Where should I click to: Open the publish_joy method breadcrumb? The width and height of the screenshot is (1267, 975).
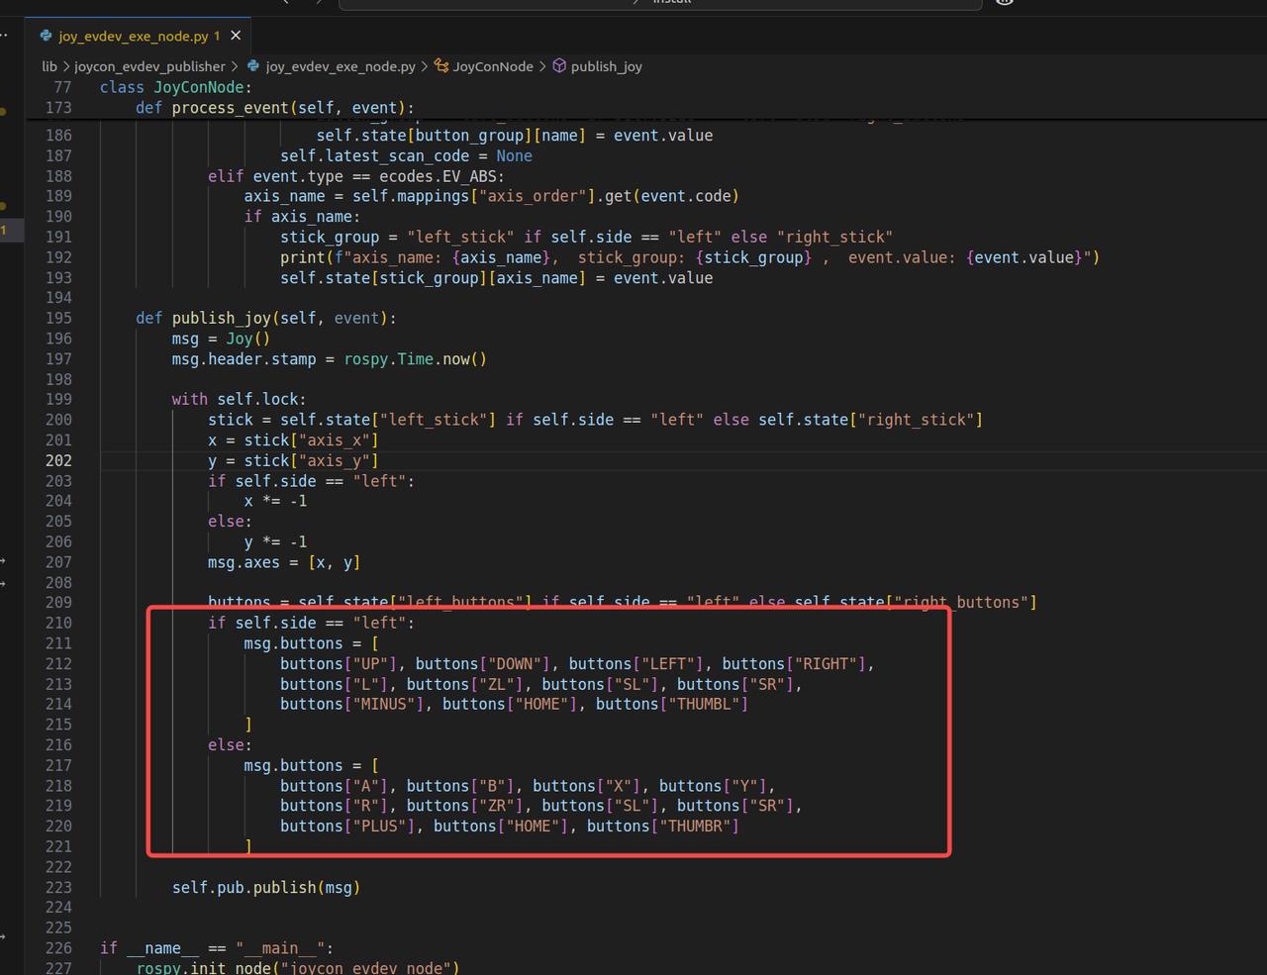point(606,66)
